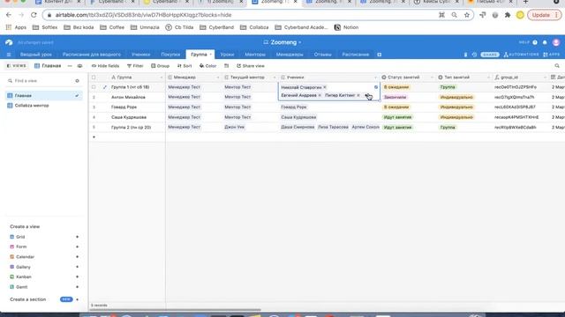This screenshot has width=565, height=317.
Task: Click the browser zoom magnifier icon
Action: point(454,15)
